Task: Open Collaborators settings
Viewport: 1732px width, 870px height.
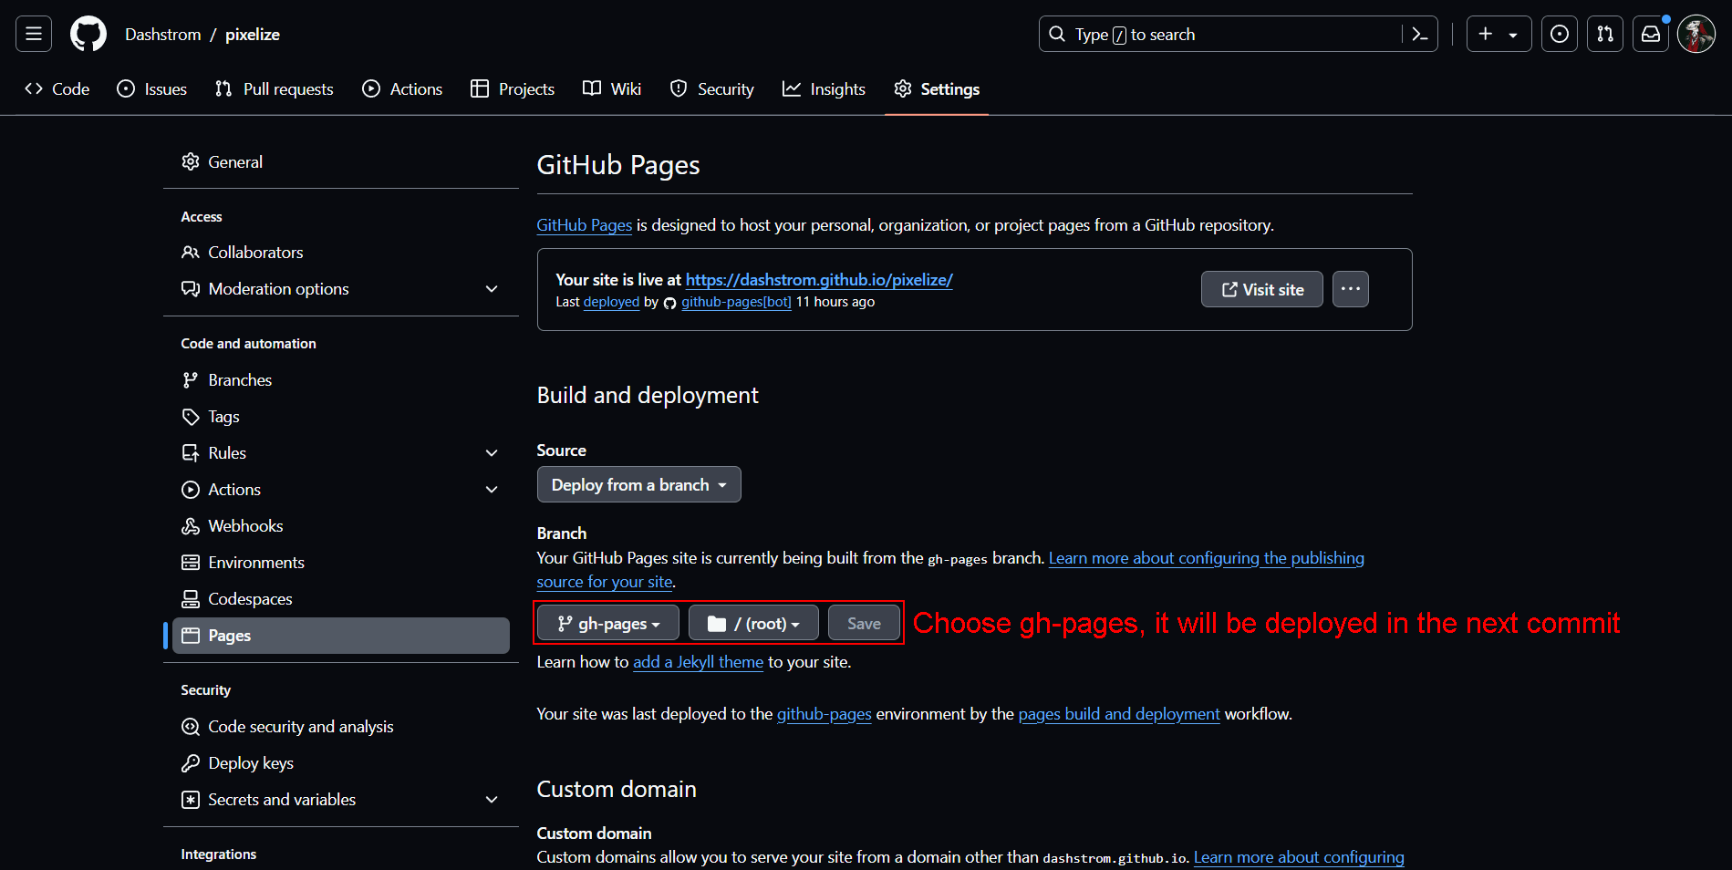Action: tap(341, 253)
